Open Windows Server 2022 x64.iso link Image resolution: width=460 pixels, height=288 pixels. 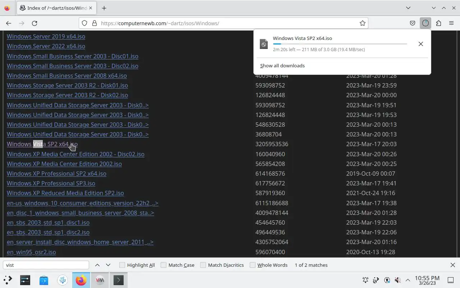[x=46, y=46]
